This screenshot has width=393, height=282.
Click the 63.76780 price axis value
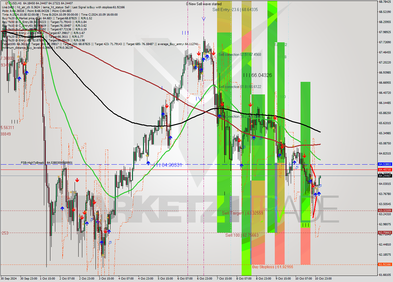pyautogui.click(x=385, y=194)
